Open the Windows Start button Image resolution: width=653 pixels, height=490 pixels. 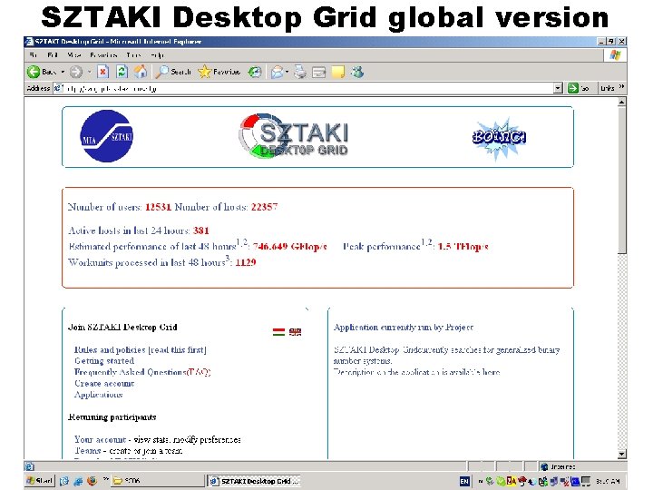tap(40, 481)
